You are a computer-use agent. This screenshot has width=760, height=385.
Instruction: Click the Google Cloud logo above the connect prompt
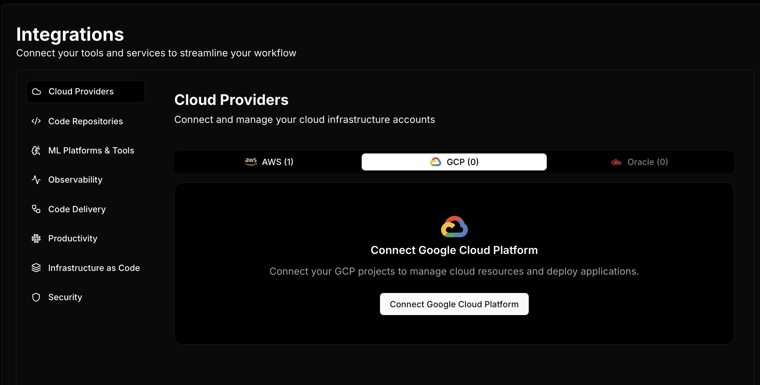(454, 226)
